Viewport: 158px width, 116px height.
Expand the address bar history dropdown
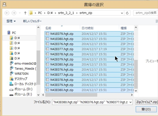[x=122, y=13]
